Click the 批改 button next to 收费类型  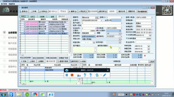click(x=151, y=62)
